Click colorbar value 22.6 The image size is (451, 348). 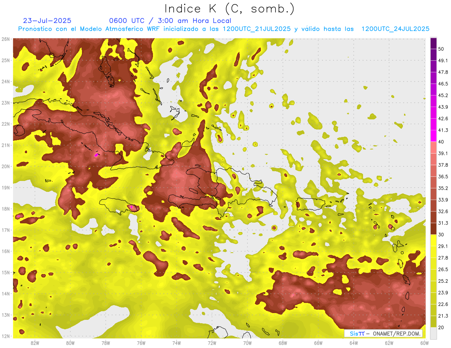pyautogui.click(x=443, y=304)
